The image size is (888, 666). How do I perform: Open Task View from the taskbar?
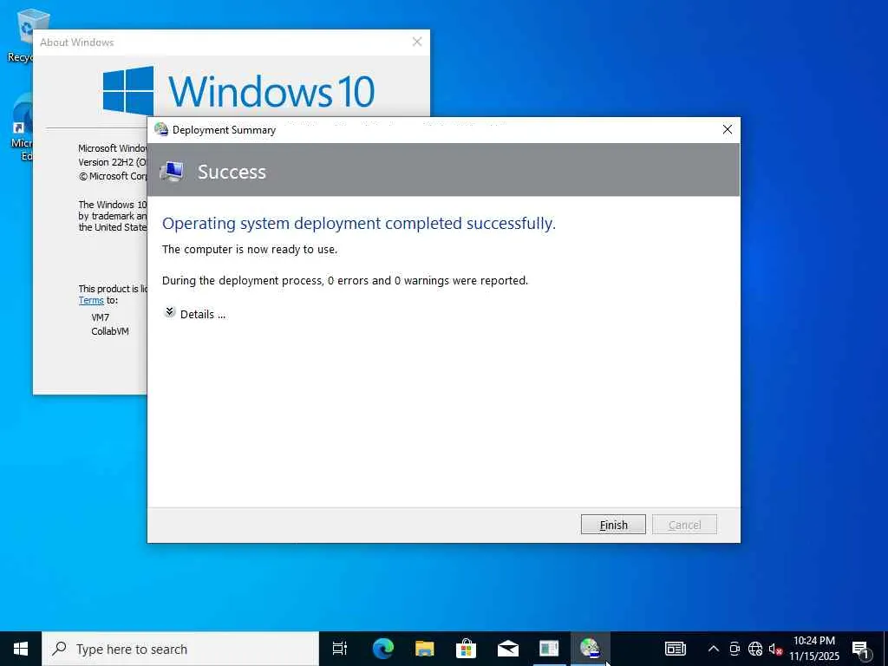(x=340, y=649)
